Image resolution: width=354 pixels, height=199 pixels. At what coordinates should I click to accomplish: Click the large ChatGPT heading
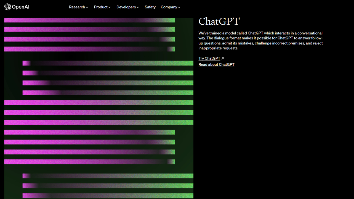(219, 21)
